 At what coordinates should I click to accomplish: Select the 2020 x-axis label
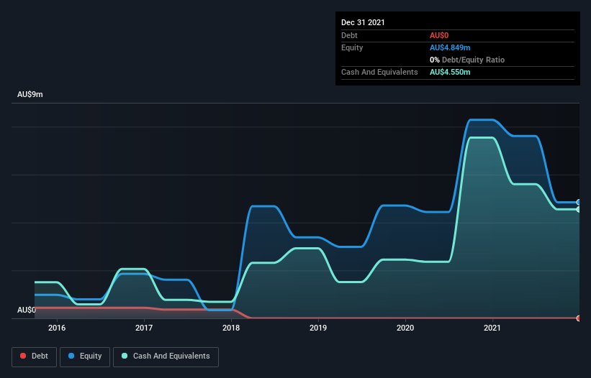(x=405, y=328)
